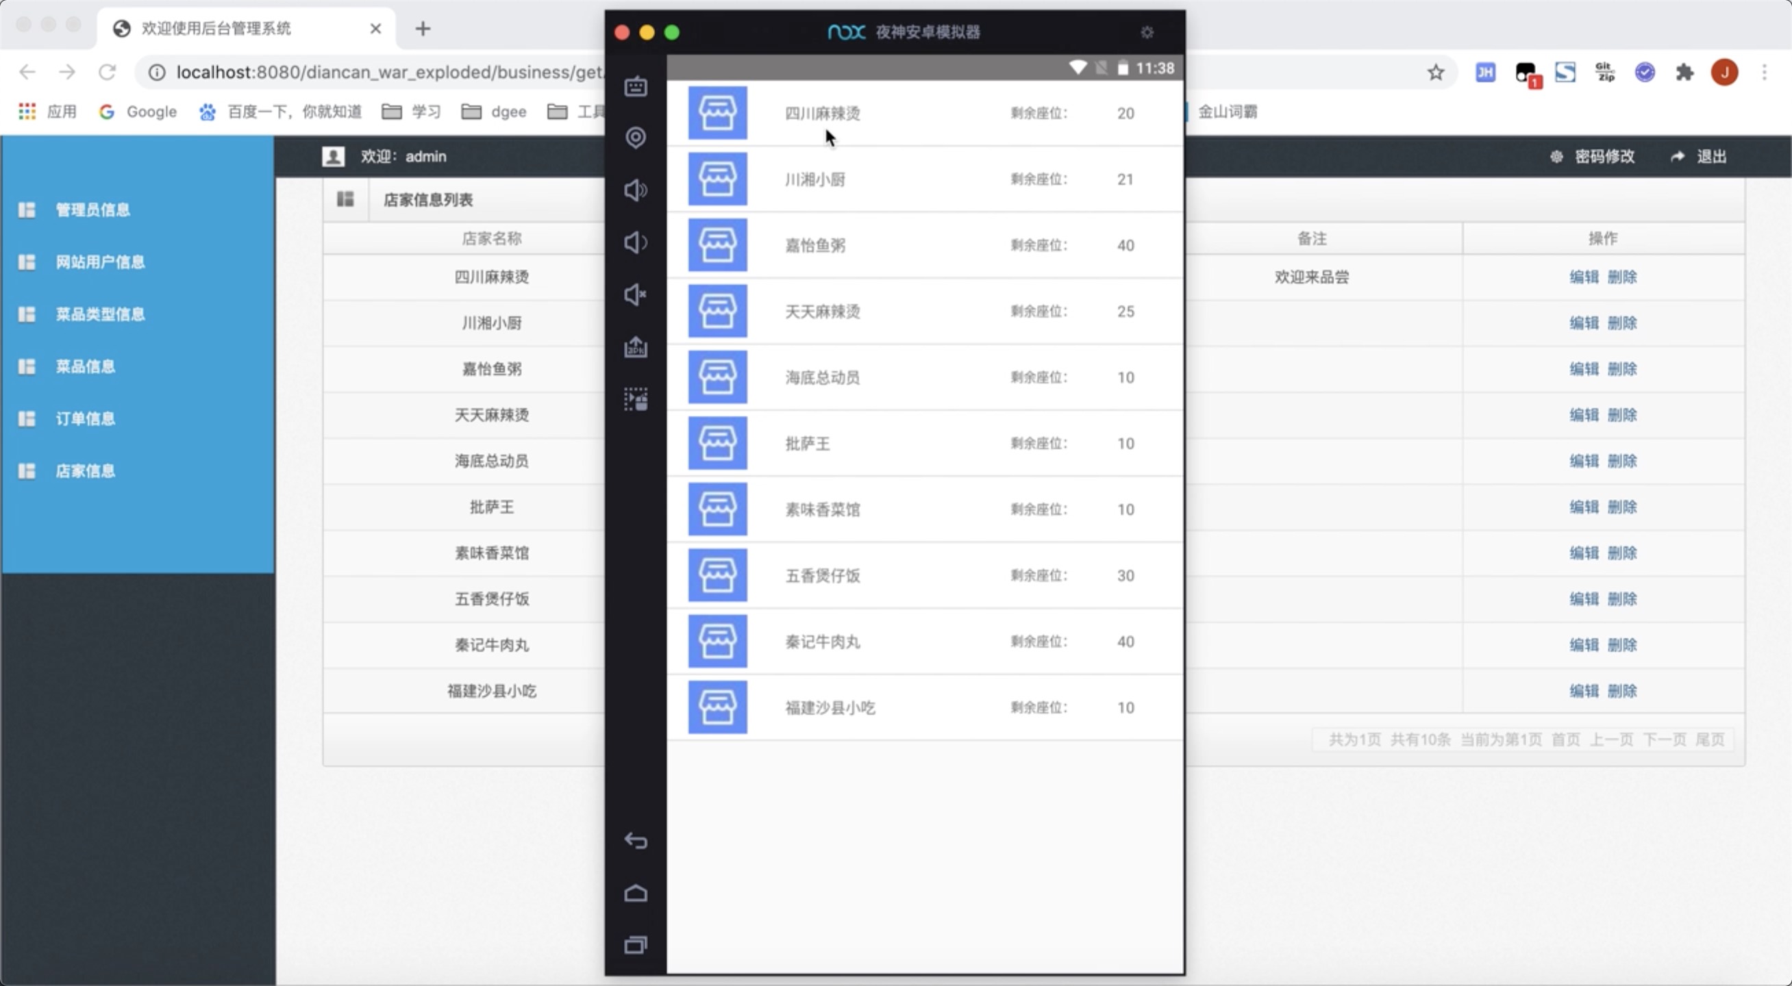Click 删除 for the 福建沙县小吃 row
1792x986 pixels.
coord(1622,691)
